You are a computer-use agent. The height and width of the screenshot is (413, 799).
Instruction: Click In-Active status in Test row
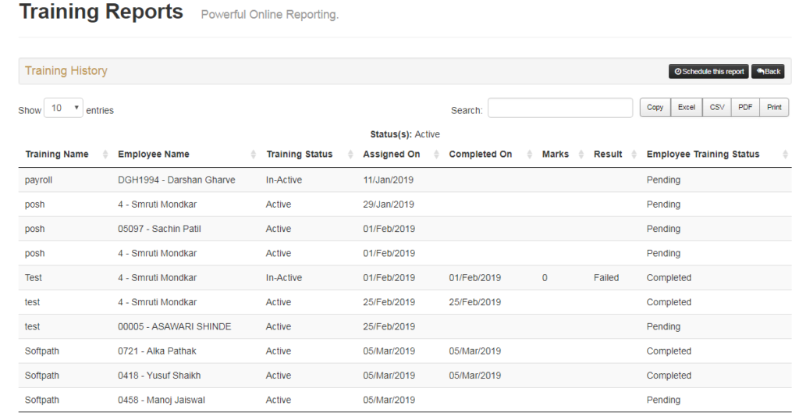pos(284,278)
